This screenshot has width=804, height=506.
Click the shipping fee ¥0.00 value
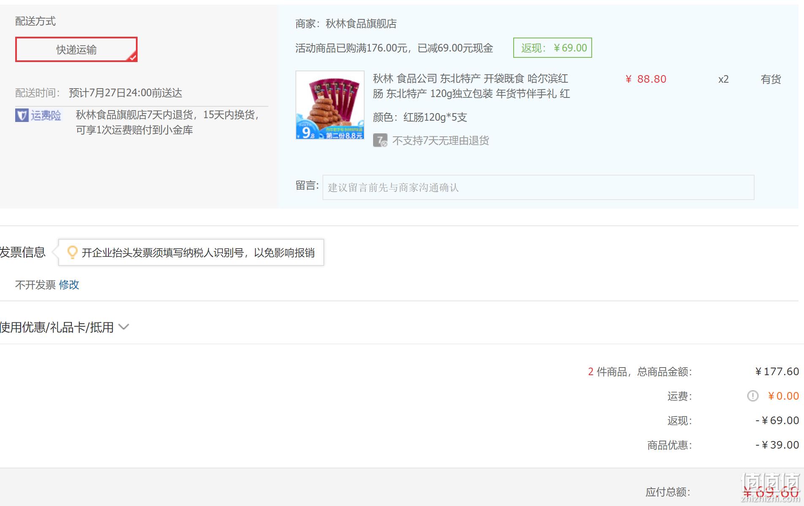783,396
